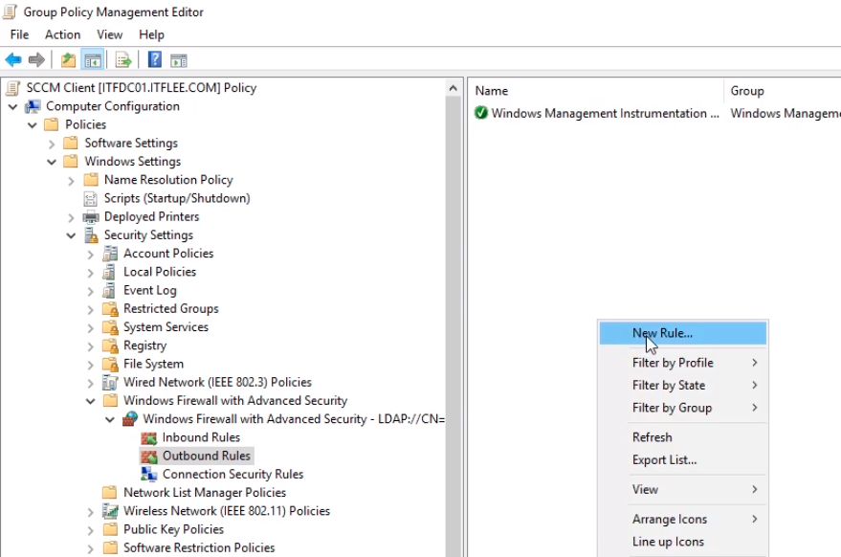841x557 pixels.
Task: Open the Action menu
Action: coord(63,34)
